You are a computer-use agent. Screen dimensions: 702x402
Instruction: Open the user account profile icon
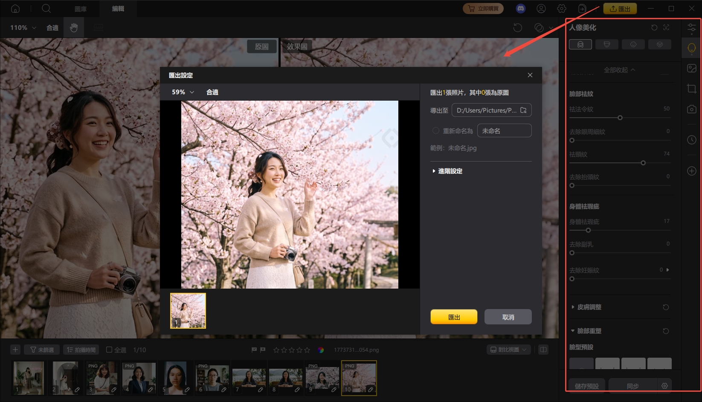point(541,9)
